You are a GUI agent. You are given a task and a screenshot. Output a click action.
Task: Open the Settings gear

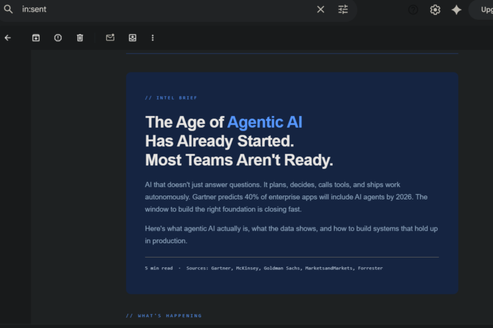tap(435, 10)
